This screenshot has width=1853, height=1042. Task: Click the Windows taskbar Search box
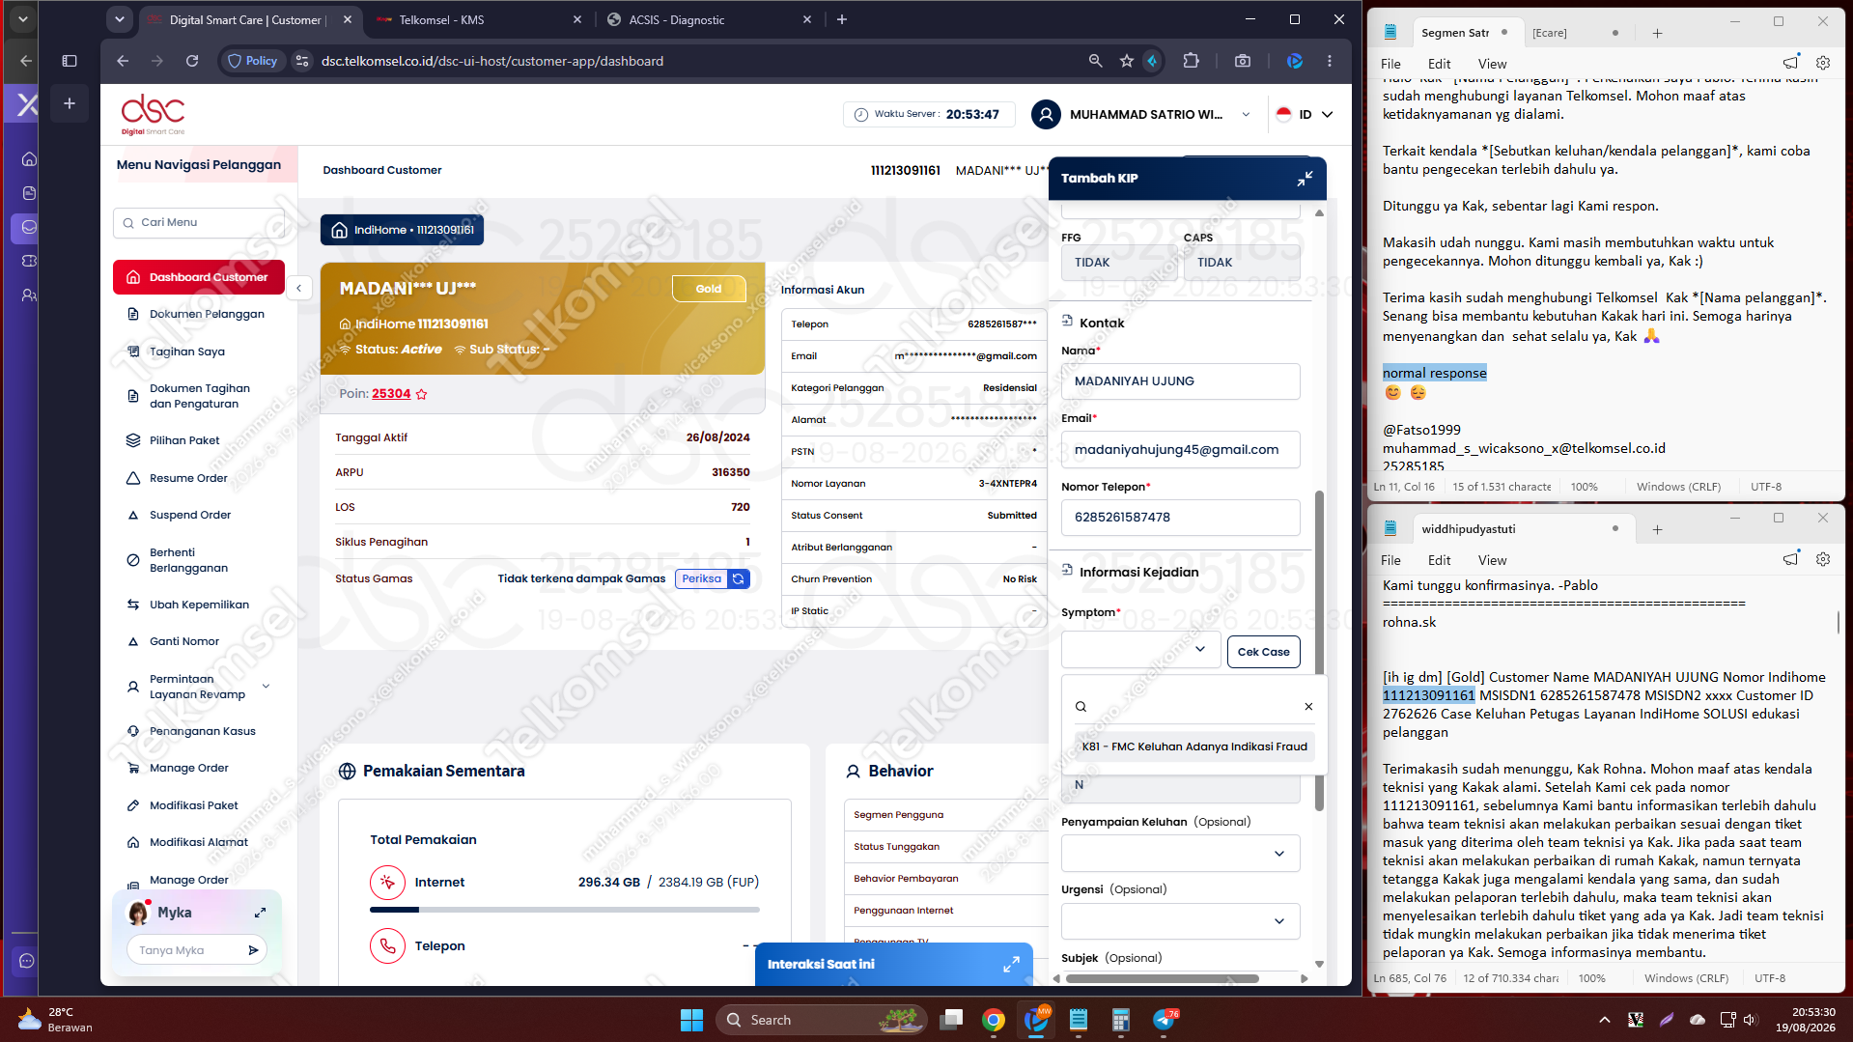[821, 1020]
